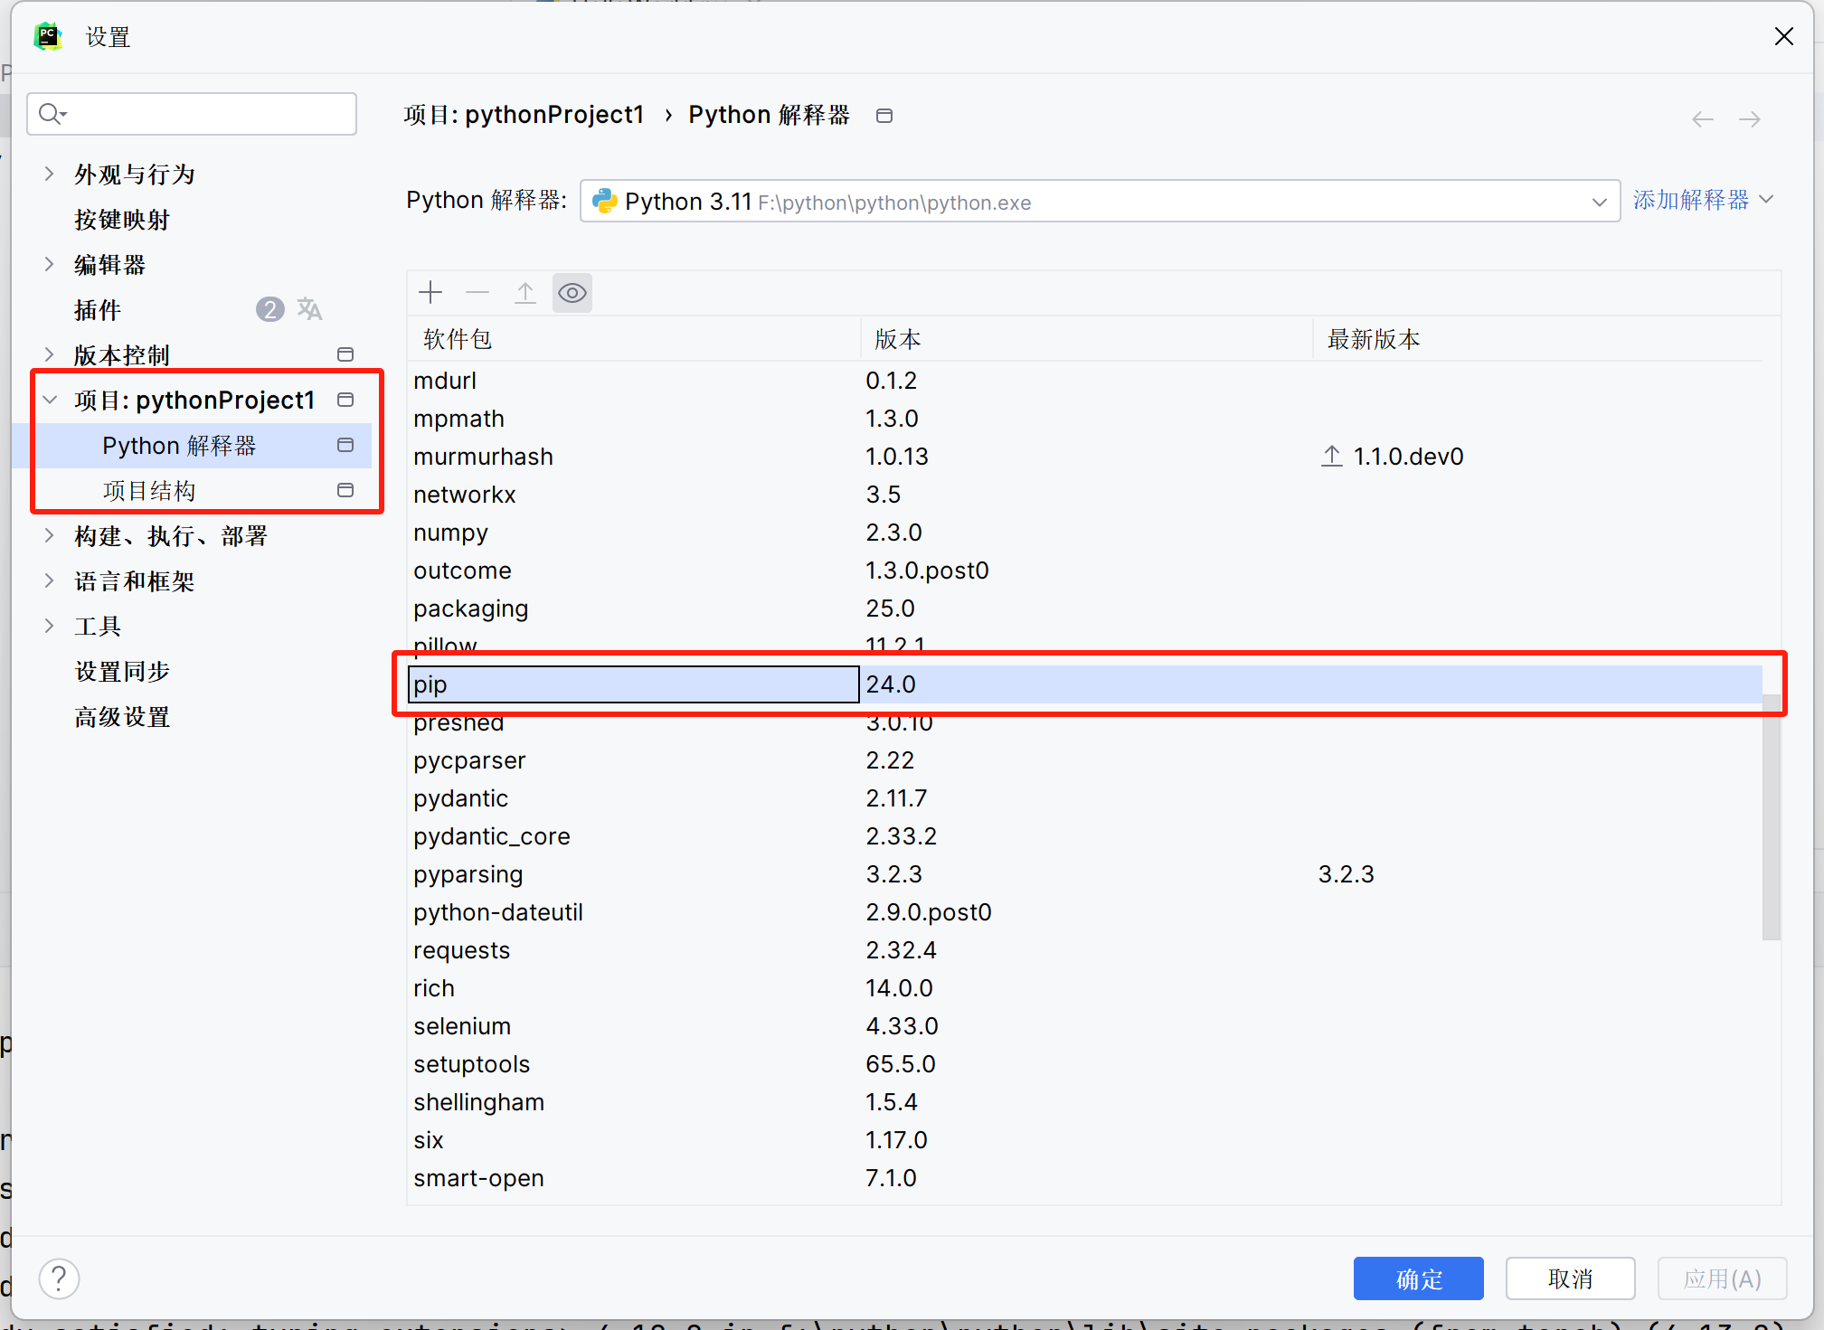Viewport: 1824px width, 1330px height.
Task: Click the package list vertical scrollbar
Action: [1772, 818]
